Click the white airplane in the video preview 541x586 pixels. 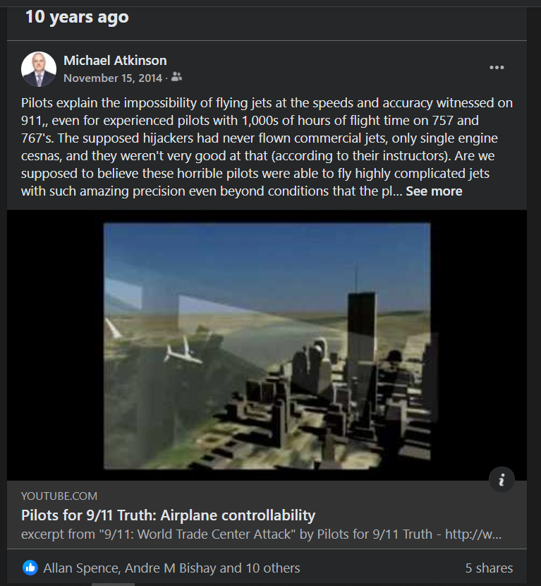click(183, 352)
